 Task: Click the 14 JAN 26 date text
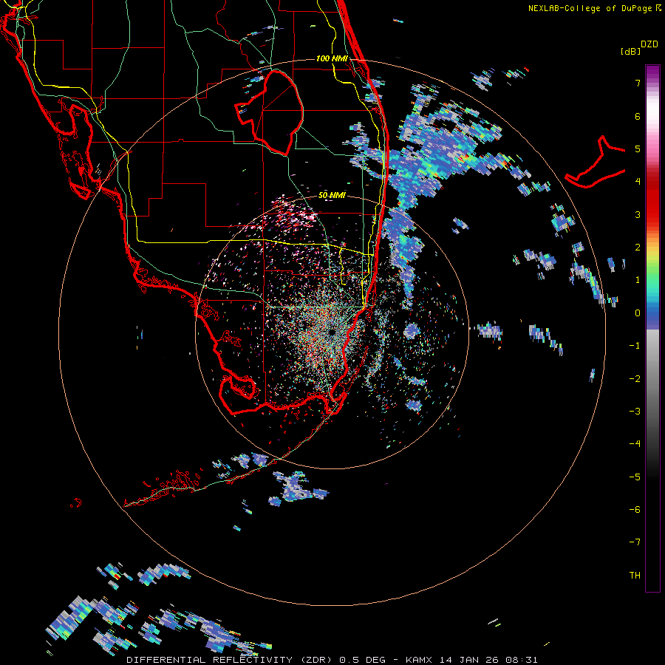click(x=468, y=660)
